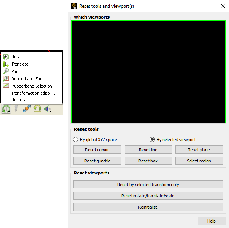Click Reset rotate/translate/scale button
This screenshot has width=229, height=228.
pos(148,196)
